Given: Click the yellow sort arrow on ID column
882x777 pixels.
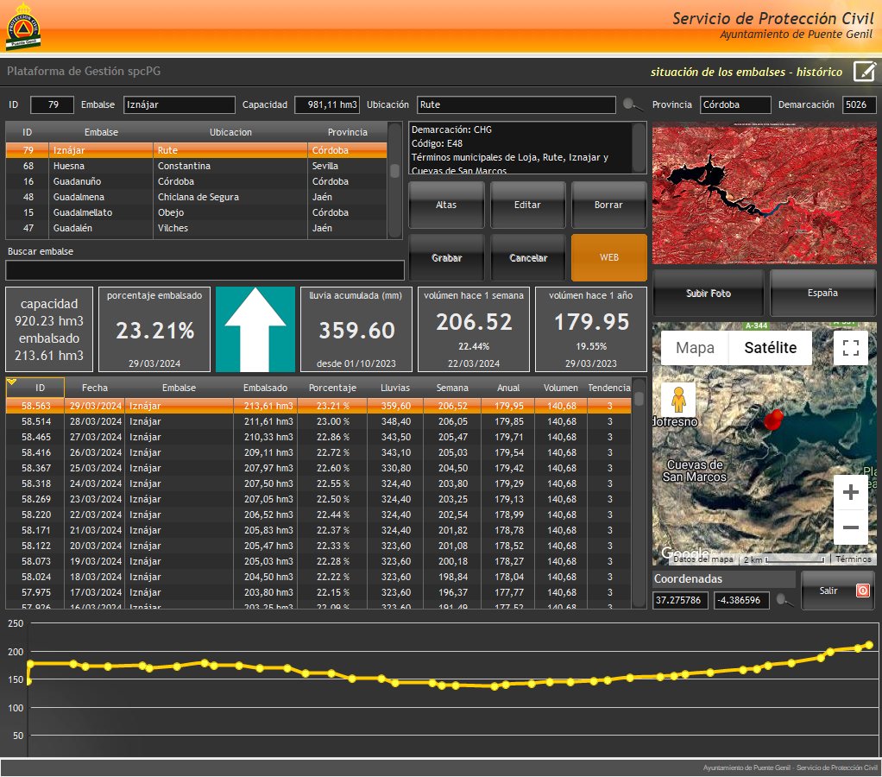Looking at the screenshot, I should pos(12,382).
